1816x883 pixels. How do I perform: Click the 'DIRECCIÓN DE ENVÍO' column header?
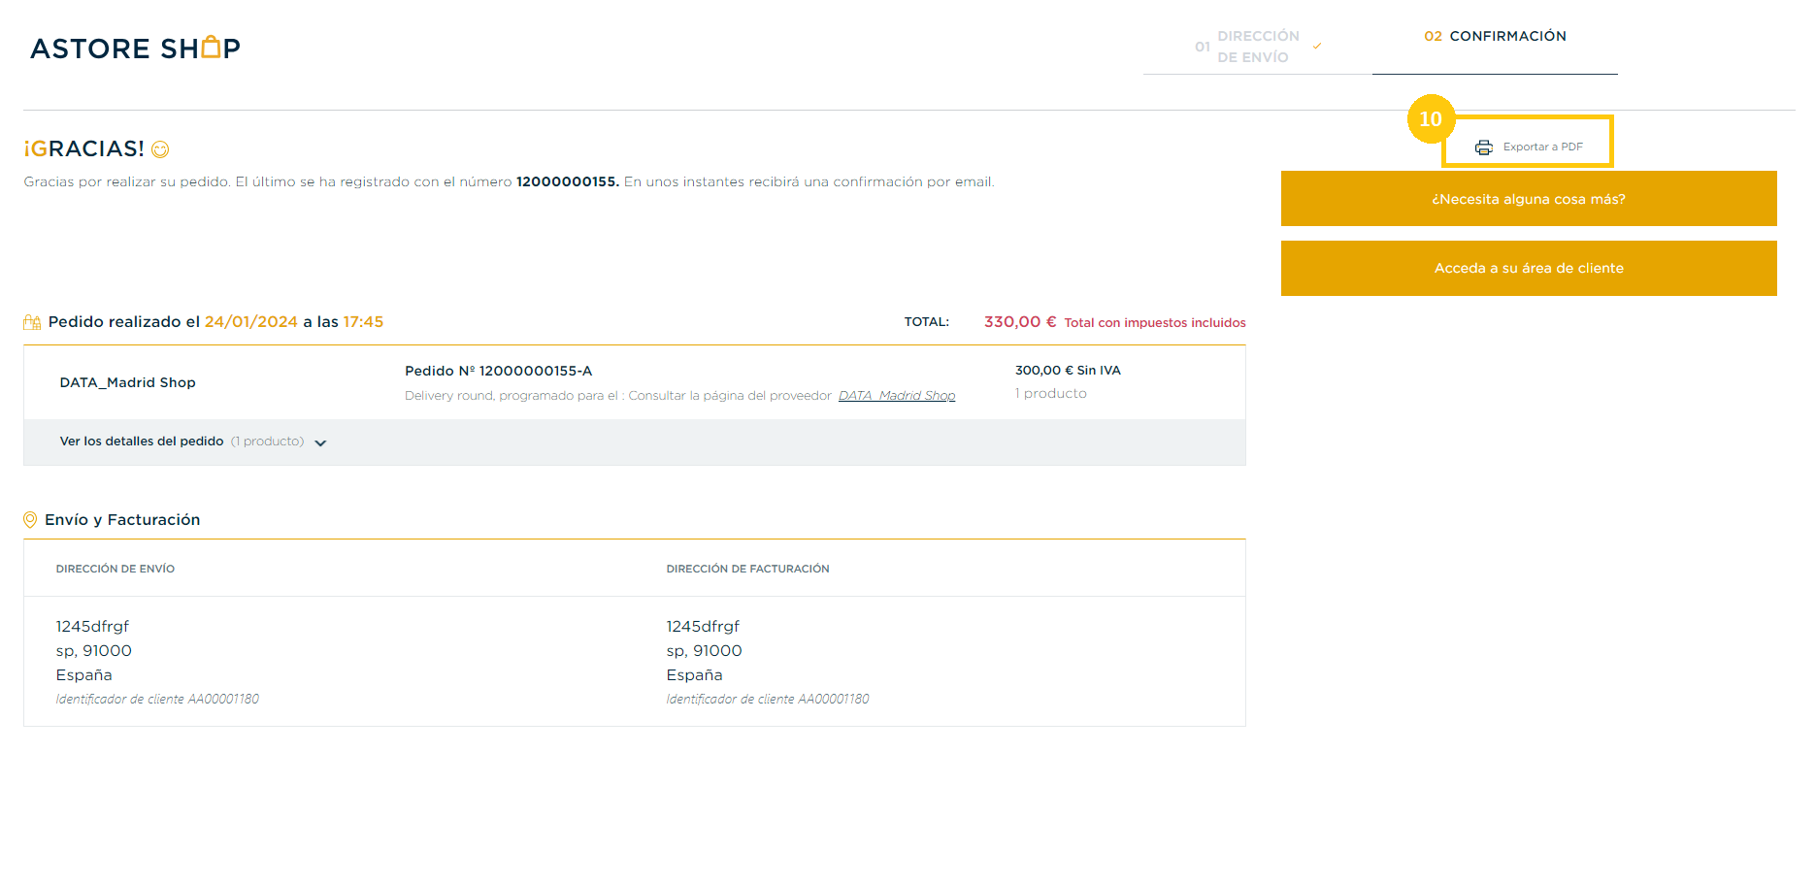[x=116, y=569]
